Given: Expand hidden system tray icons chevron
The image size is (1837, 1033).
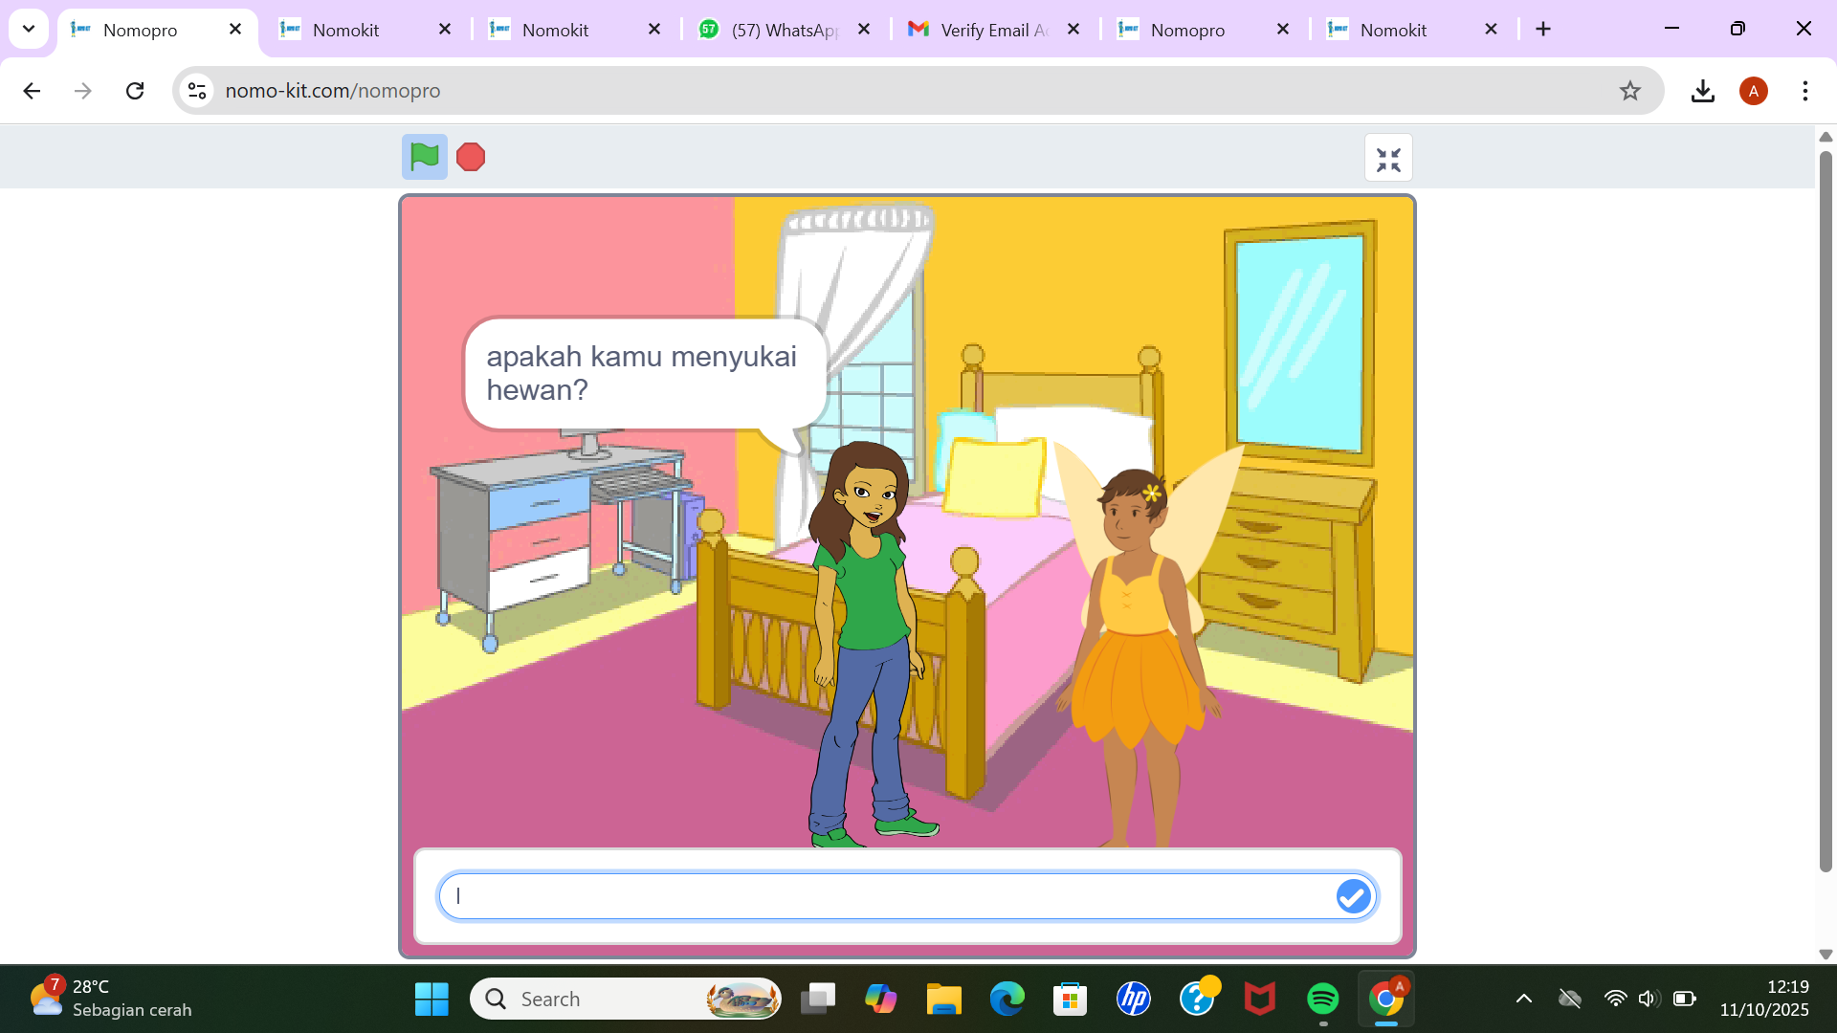Looking at the screenshot, I should click(x=1524, y=999).
